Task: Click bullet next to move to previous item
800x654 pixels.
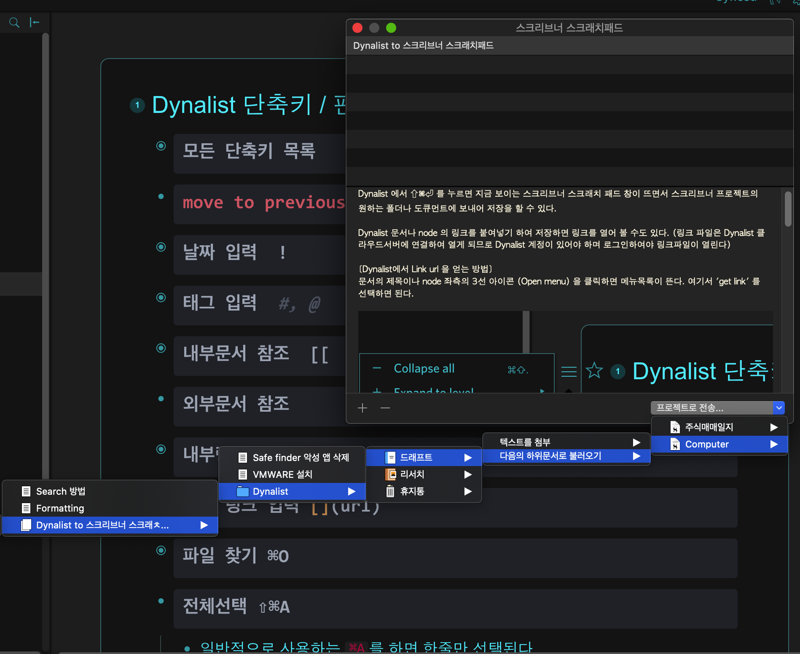Action: (x=161, y=196)
